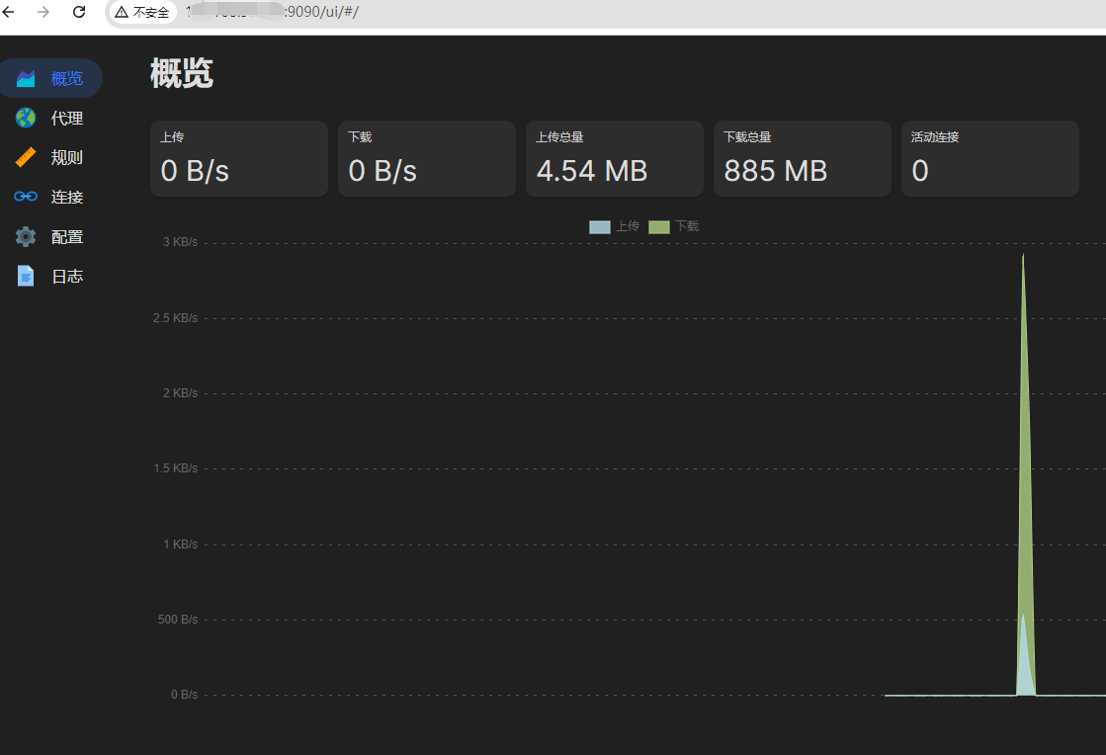Image resolution: width=1106 pixels, height=755 pixels.
Task: Open the 日志 document icon
Action: [x=26, y=276]
